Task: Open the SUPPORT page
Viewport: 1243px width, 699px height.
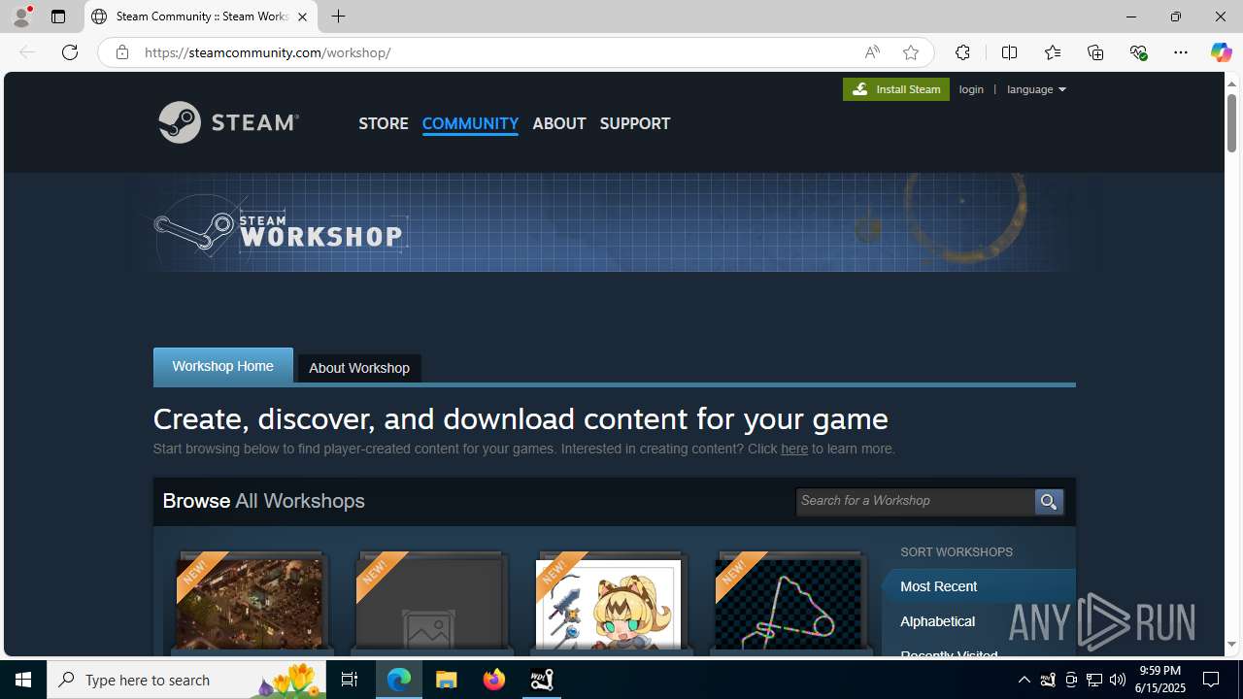Action: pos(635,123)
